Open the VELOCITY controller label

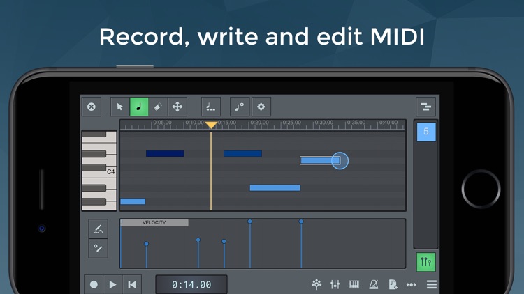(154, 223)
